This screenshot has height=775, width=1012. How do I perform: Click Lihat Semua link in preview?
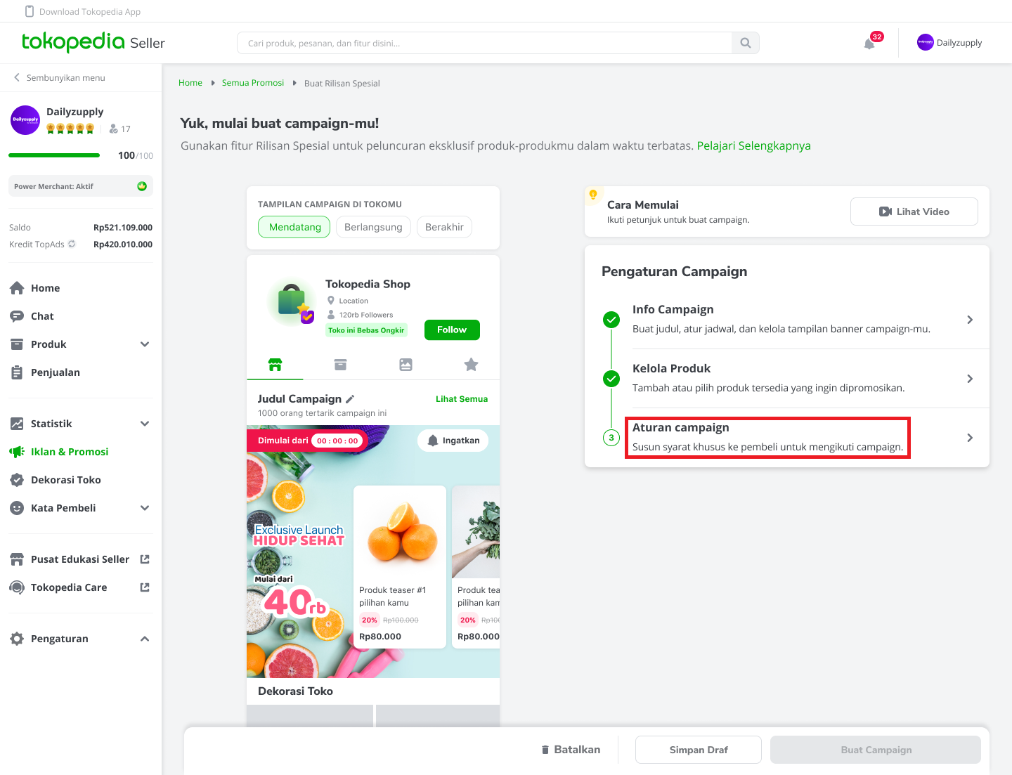point(462,399)
